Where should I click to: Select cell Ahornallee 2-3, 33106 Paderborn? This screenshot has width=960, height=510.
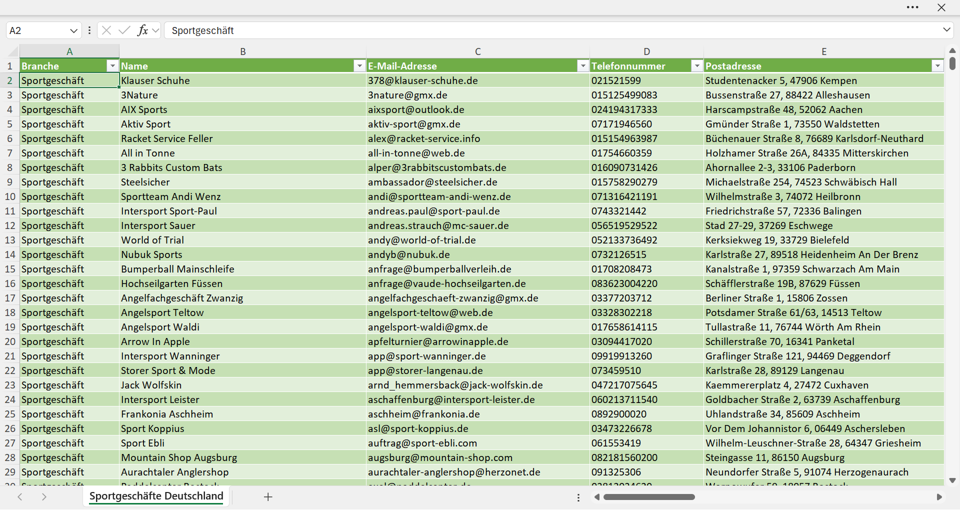pos(824,167)
